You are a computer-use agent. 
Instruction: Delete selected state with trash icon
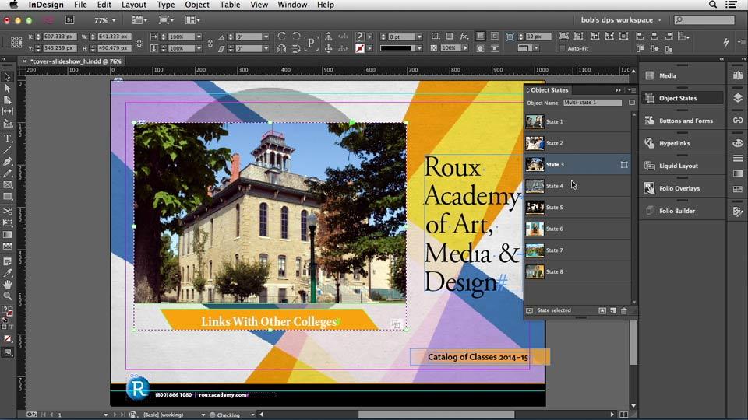click(x=623, y=310)
